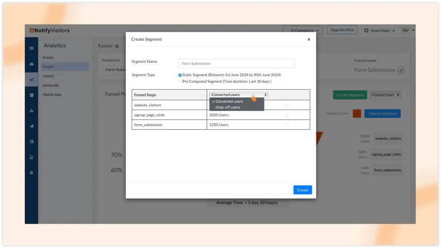
Task: Select the Static Segment radio button
Action: [180, 75]
